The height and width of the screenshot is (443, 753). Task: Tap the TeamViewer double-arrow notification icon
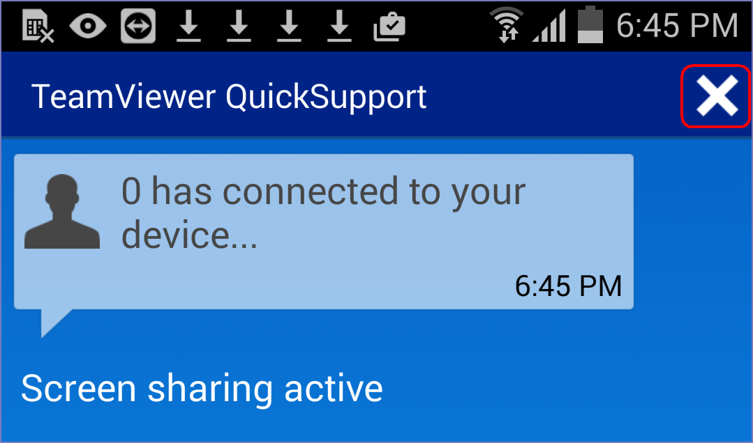(137, 26)
